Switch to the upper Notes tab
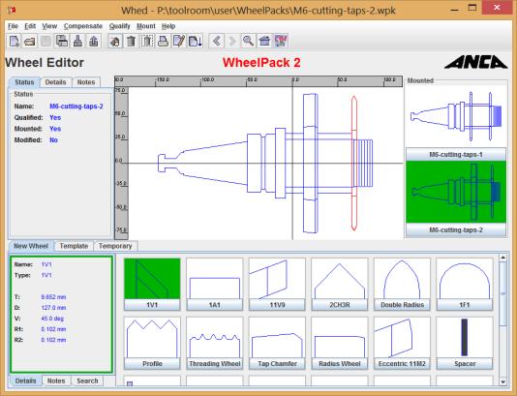 click(x=86, y=82)
